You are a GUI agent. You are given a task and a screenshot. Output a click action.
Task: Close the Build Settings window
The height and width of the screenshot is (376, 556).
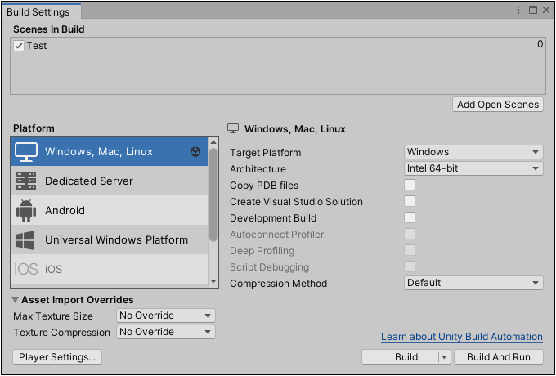[546, 10]
